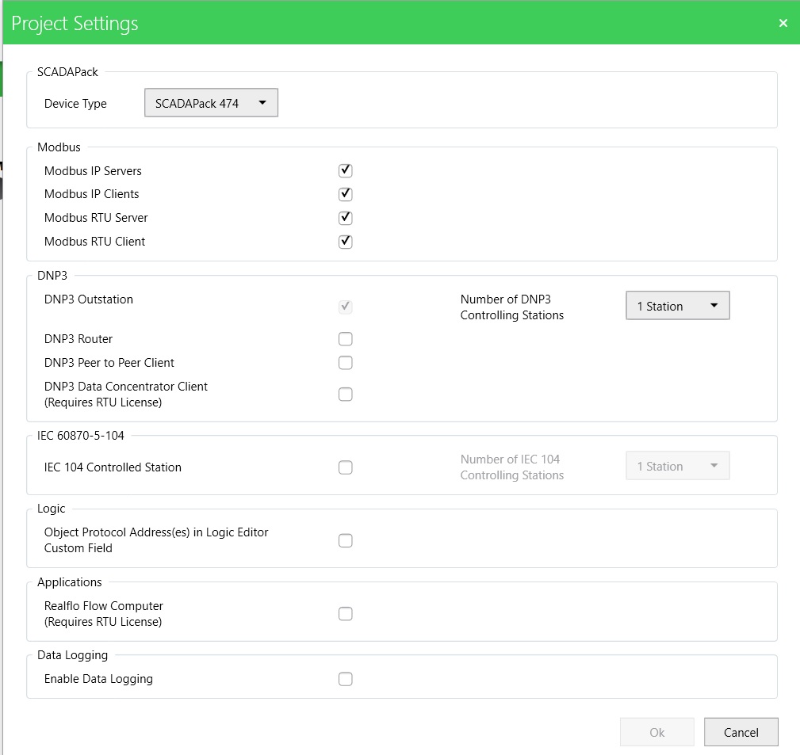800x755 pixels.
Task: Click the DNP3 Router label
Action: pos(78,339)
